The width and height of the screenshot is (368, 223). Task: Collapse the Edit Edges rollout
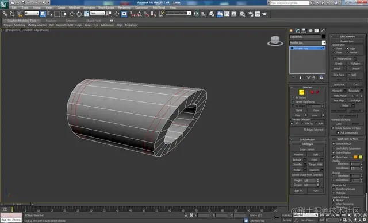pyautogui.click(x=307, y=144)
